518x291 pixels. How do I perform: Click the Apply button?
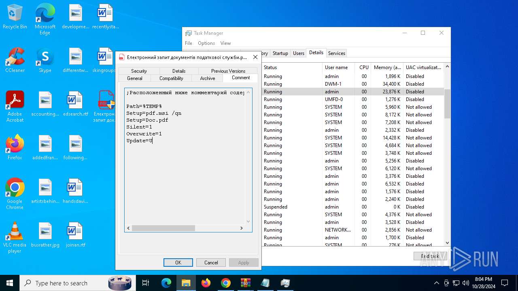[244, 262]
